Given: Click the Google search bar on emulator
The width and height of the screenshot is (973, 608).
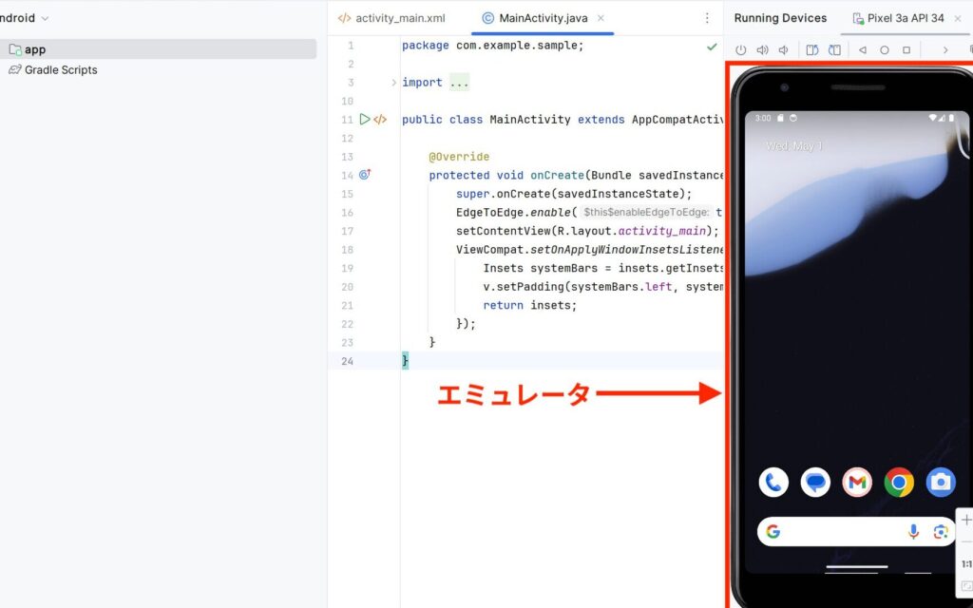Looking at the screenshot, I should (841, 532).
